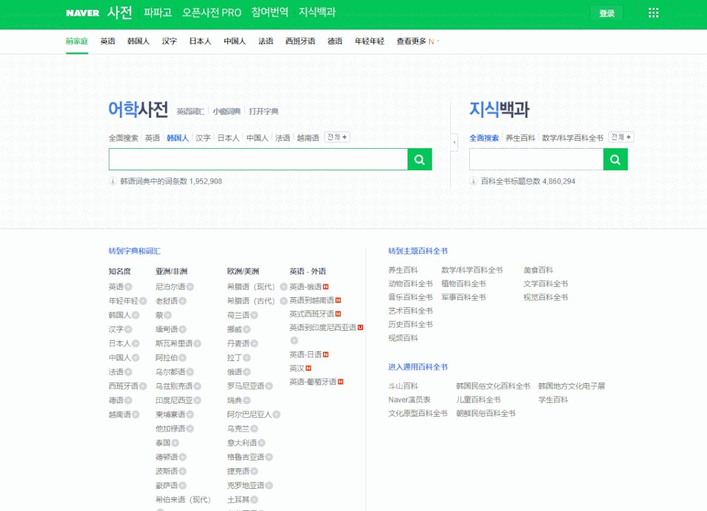707x511 pixels.
Task: Switch to the 西班牙语 tab in navigation
Action: click(300, 41)
